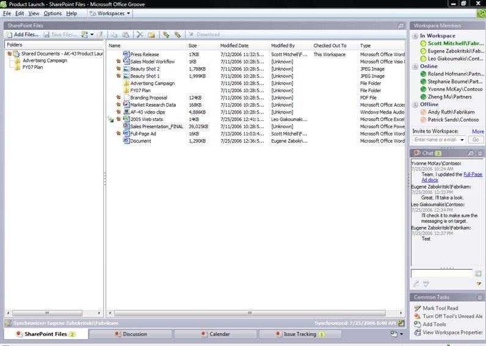Switch to the Issue Tracking tab
This screenshot has width=486, height=346.
(x=299, y=334)
